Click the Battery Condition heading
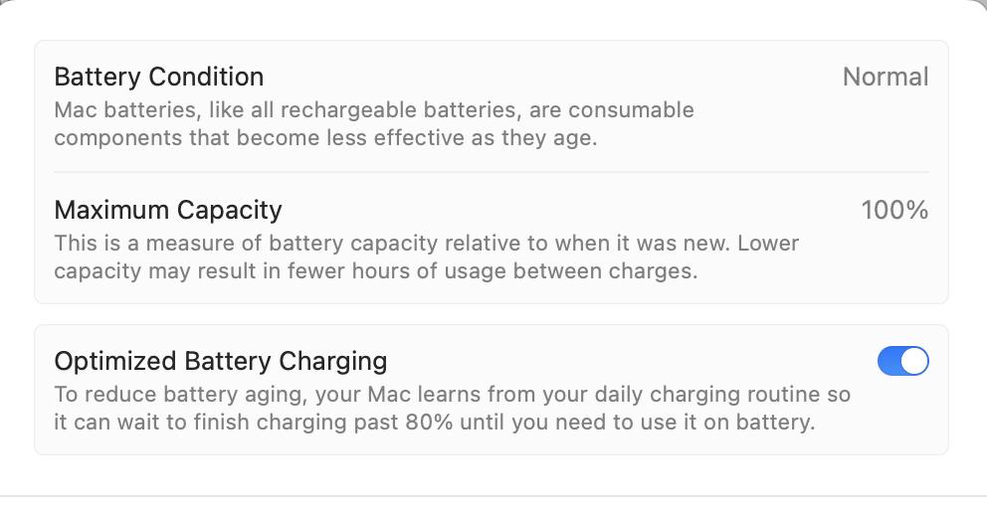This screenshot has width=987, height=515. (159, 77)
